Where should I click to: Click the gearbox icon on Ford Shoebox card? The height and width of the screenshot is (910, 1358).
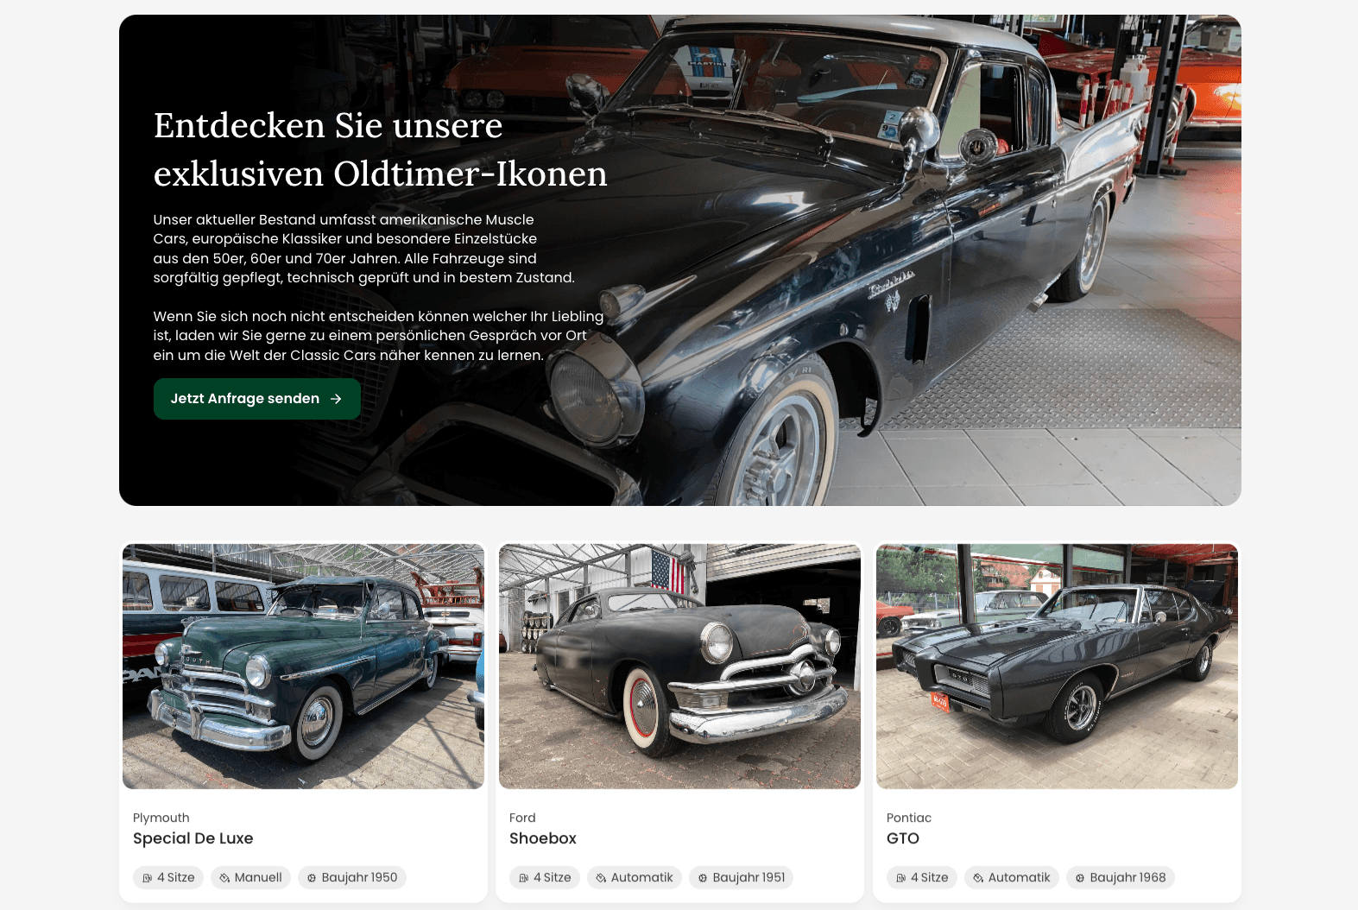[x=601, y=878]
